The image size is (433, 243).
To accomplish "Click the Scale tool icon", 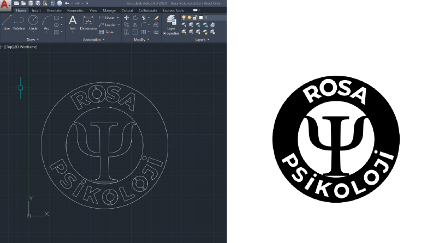I will [x=135, y=32].
